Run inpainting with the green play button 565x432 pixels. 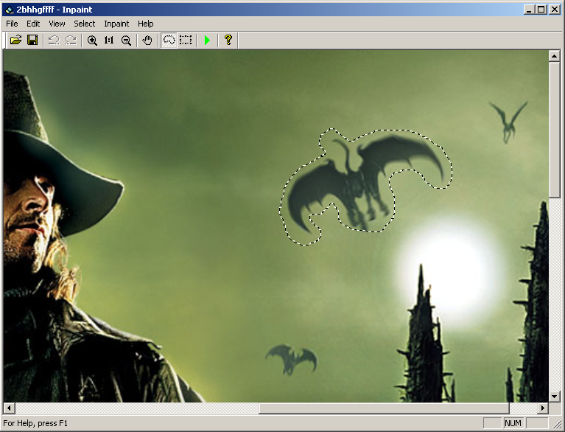pyautogui.click(x=207, y=40)
